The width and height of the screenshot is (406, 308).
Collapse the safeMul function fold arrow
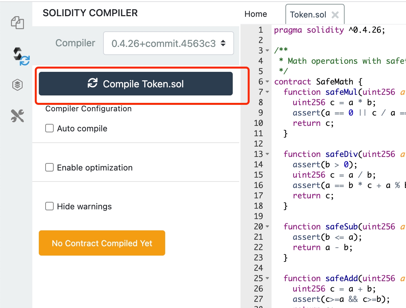[267, 92]
